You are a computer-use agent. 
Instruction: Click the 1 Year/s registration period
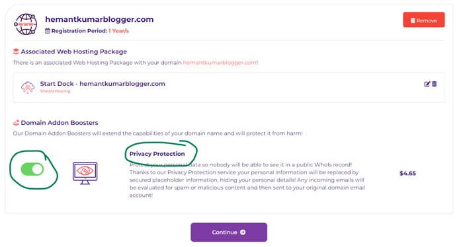click(x=118, y=30)
